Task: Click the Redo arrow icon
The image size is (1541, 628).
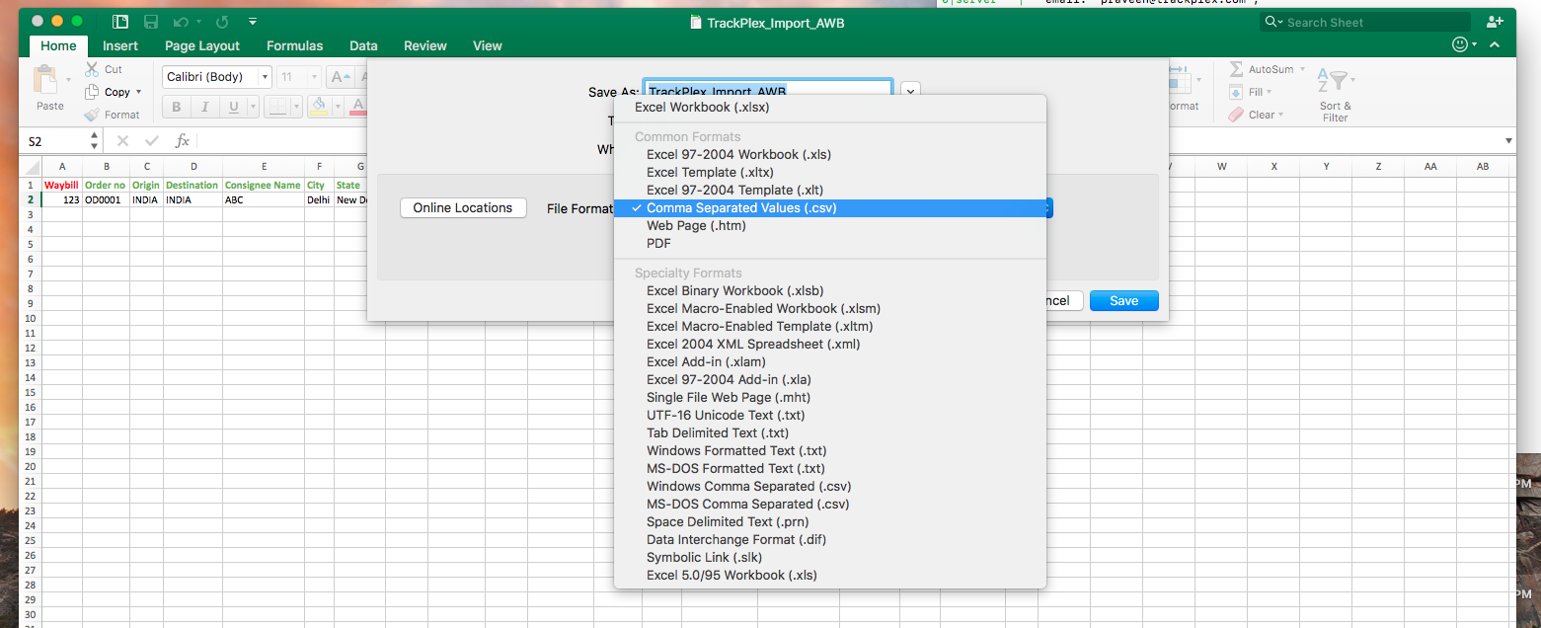Action: (x=222, y=22)
